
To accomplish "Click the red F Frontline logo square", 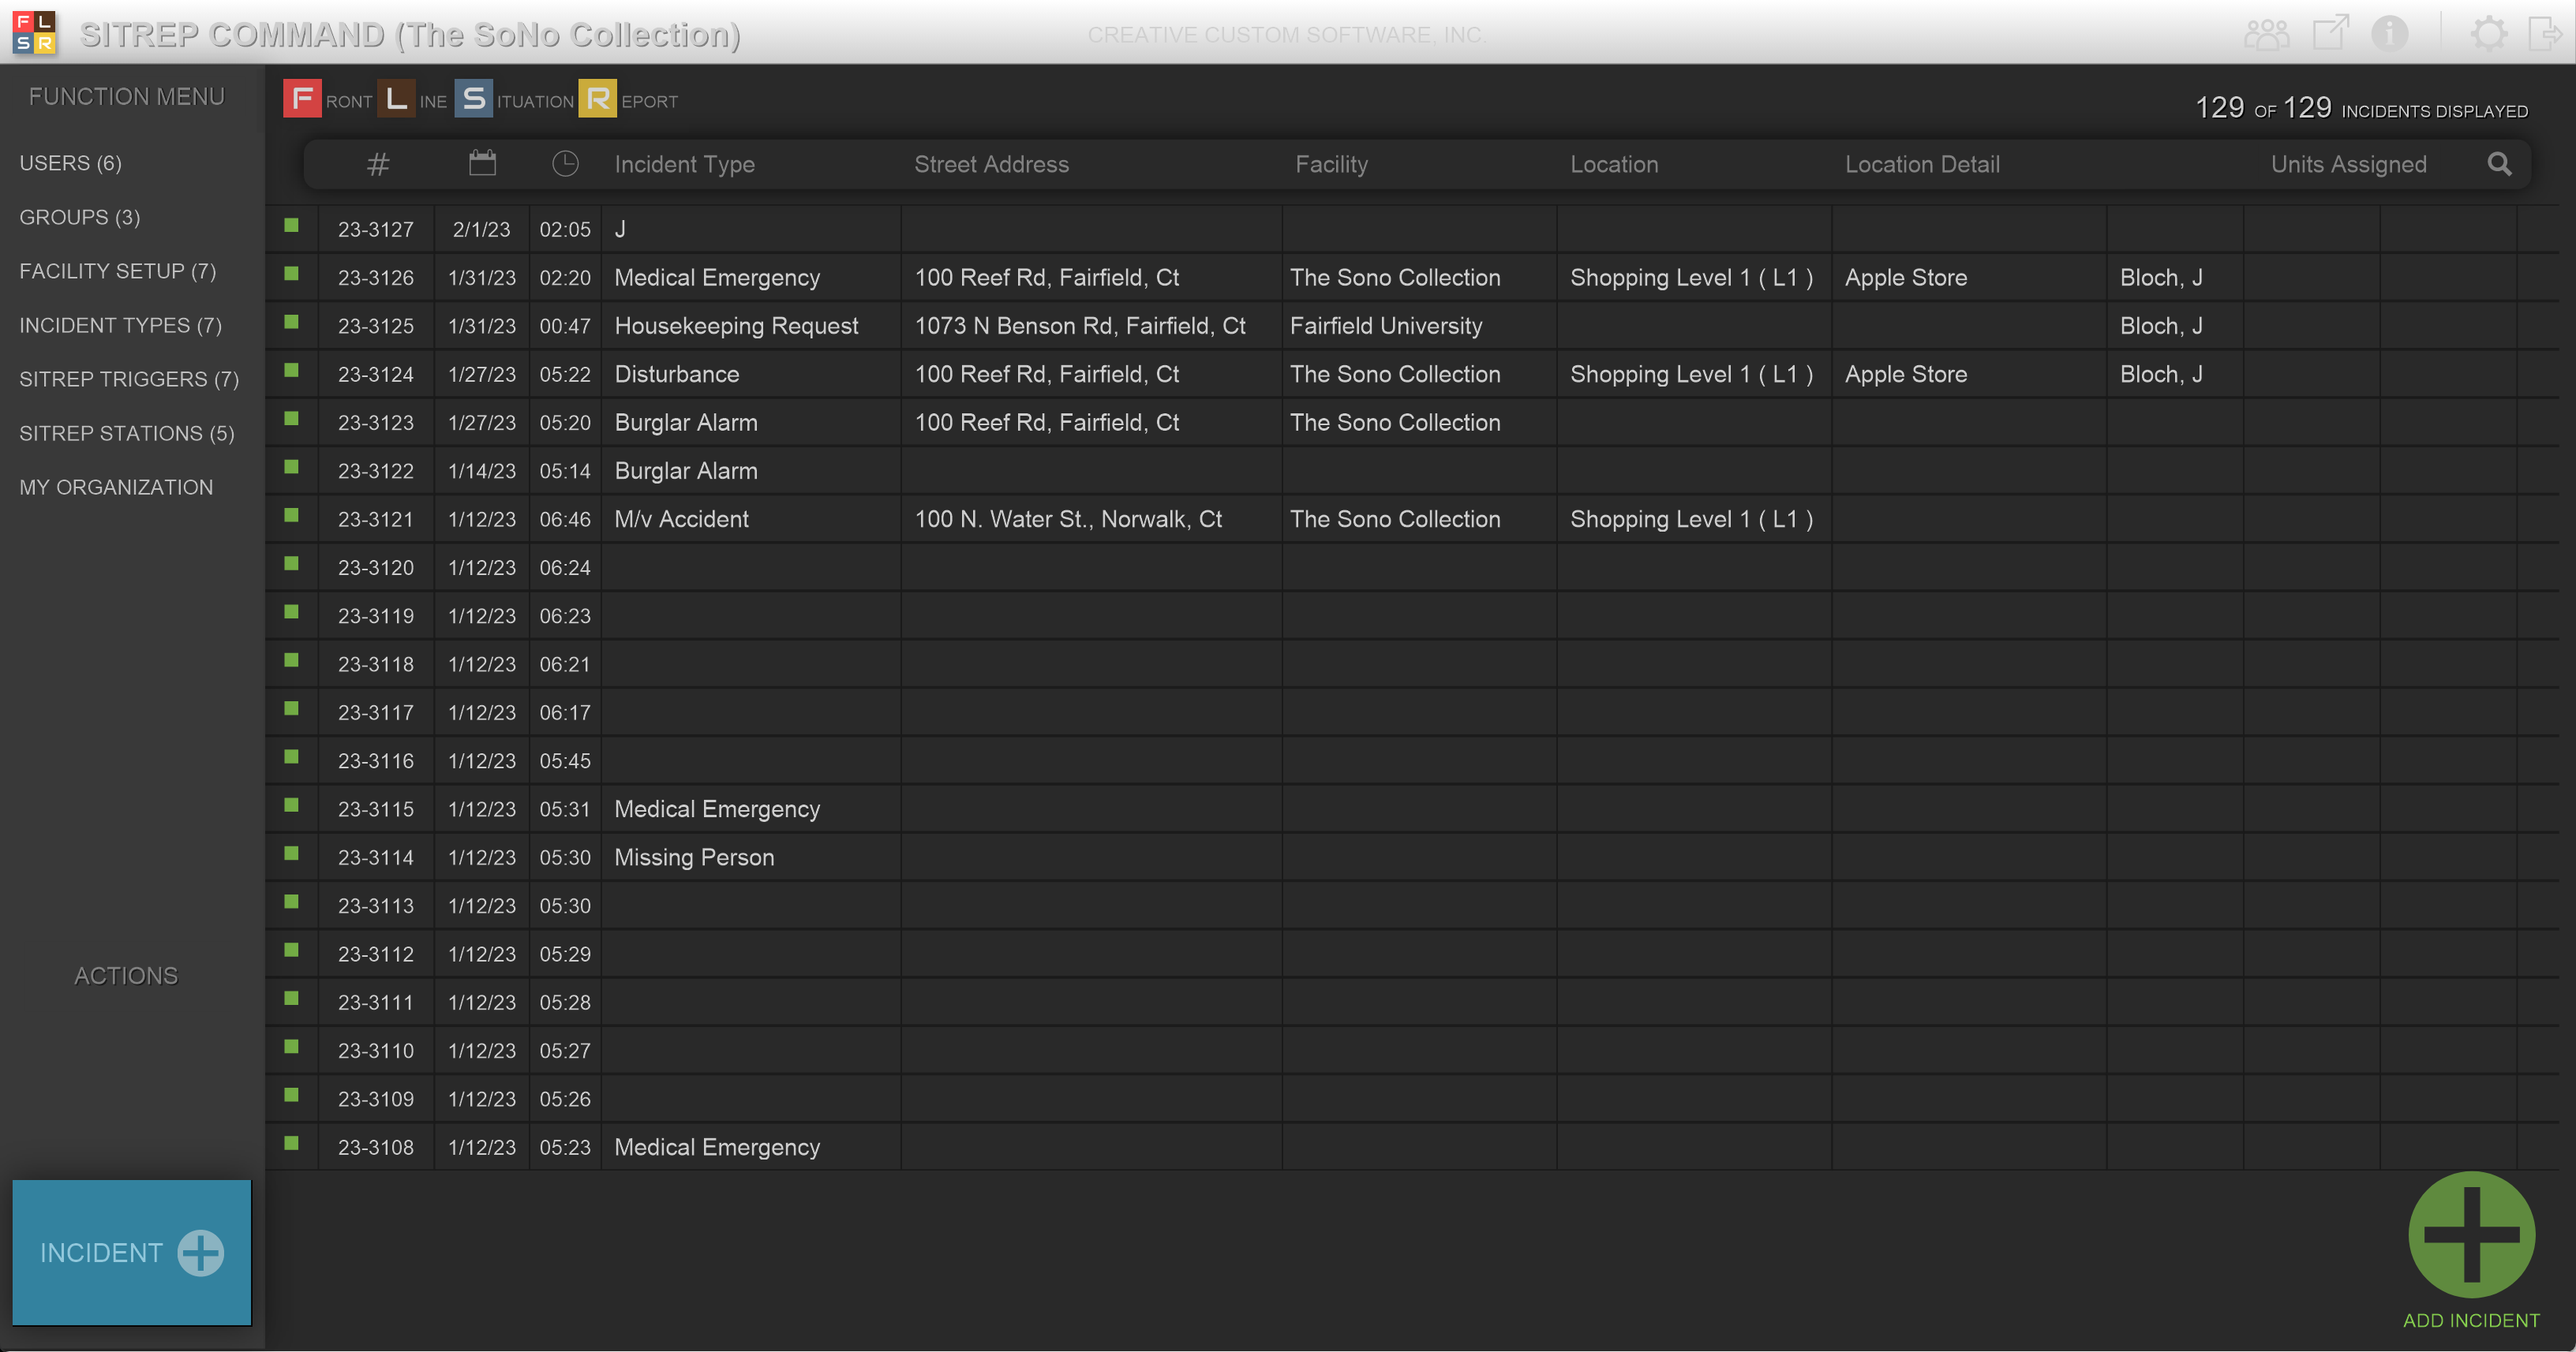I will (x=302, y=99).
